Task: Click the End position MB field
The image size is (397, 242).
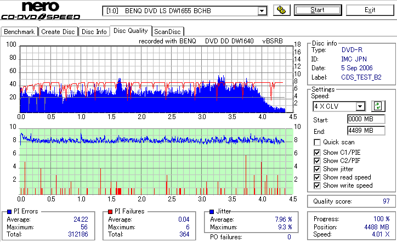Action: coord(366,131)
